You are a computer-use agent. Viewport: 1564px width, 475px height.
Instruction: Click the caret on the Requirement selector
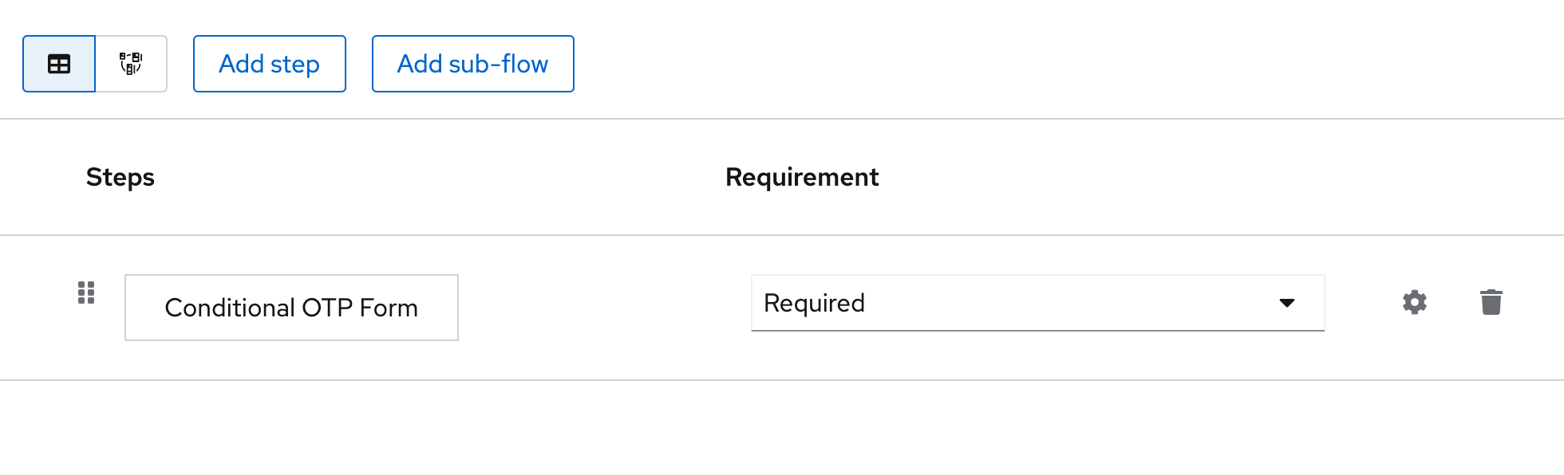[x=1289, y=303]
